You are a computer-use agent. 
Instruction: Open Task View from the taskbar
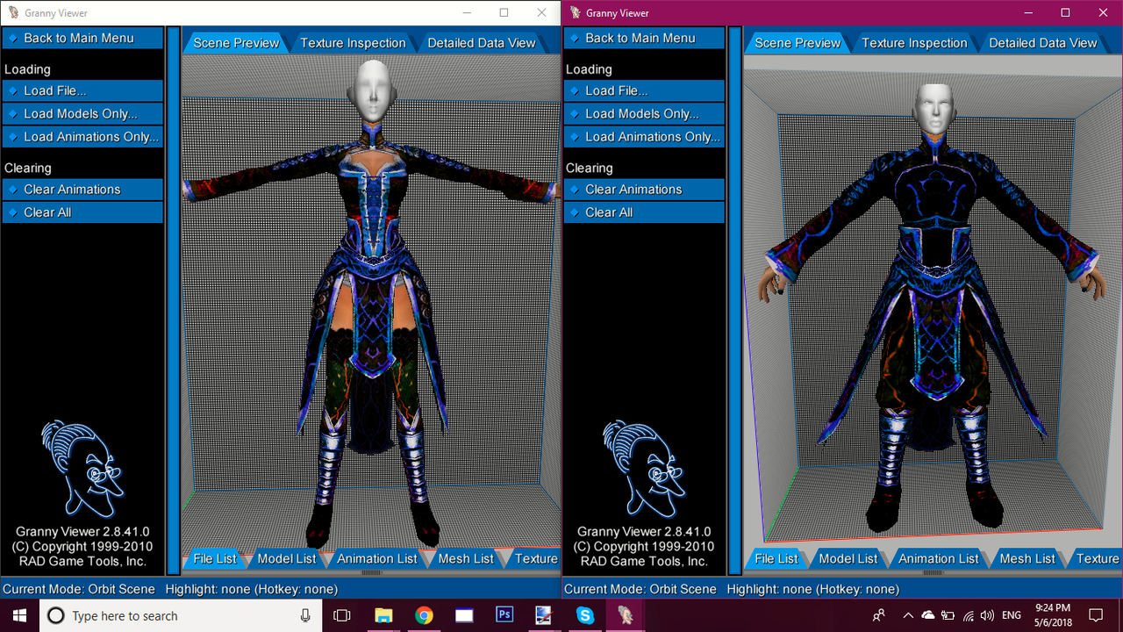(x=343, y=616)
